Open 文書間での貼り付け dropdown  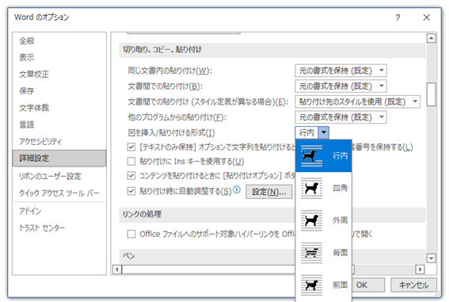(341, 86)
